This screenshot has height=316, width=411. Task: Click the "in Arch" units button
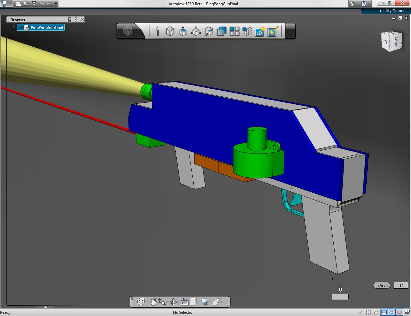(381, 285)
